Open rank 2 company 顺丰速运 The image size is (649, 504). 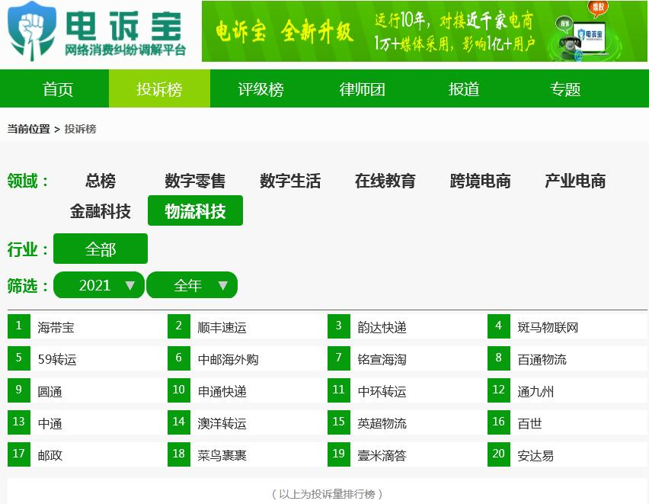[x=222, y=327]
